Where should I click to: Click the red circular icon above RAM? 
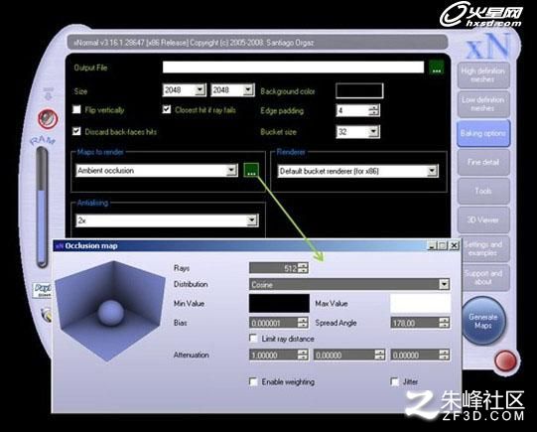[x=48, y=118]
